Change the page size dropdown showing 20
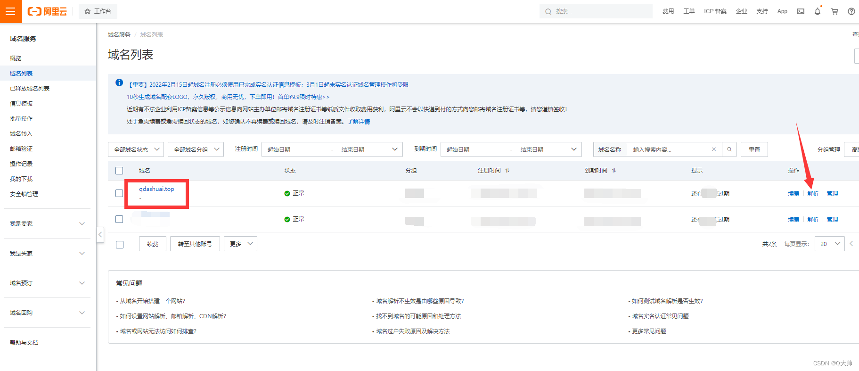The image size is (859, 371). [x=829, y=244]
